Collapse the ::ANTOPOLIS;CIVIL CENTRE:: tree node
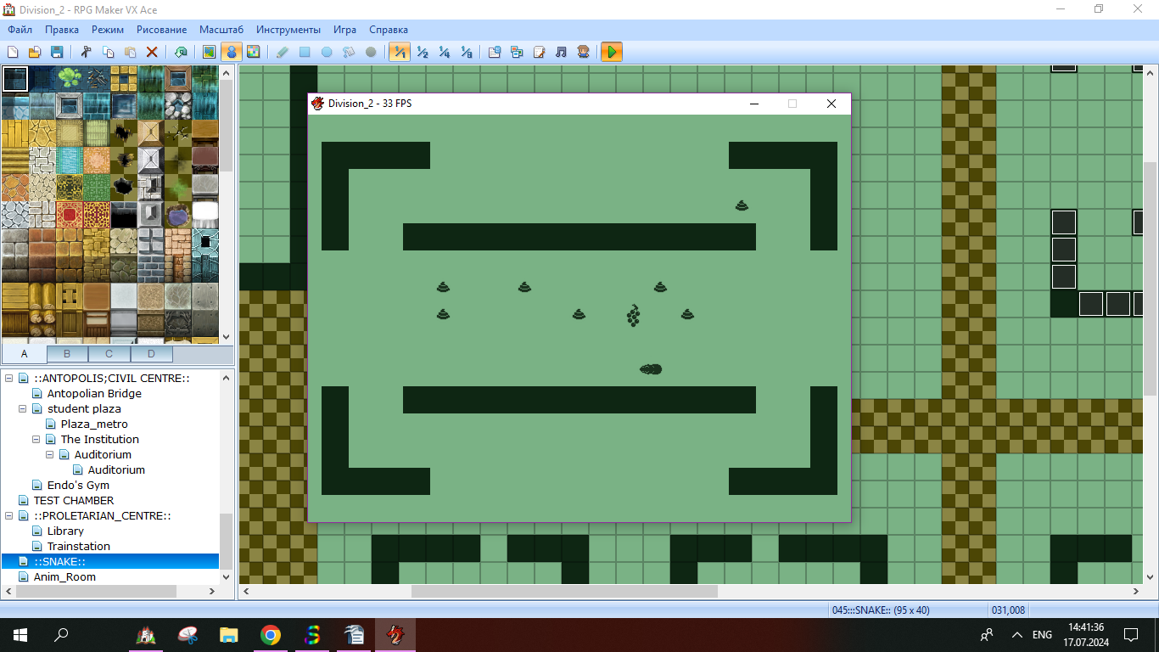 coord(9,379)
